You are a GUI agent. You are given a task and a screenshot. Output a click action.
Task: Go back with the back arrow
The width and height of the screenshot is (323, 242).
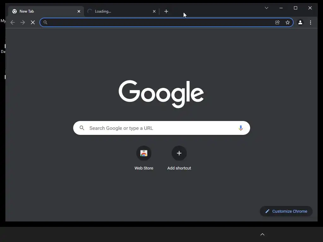click(x=13, y=22)
